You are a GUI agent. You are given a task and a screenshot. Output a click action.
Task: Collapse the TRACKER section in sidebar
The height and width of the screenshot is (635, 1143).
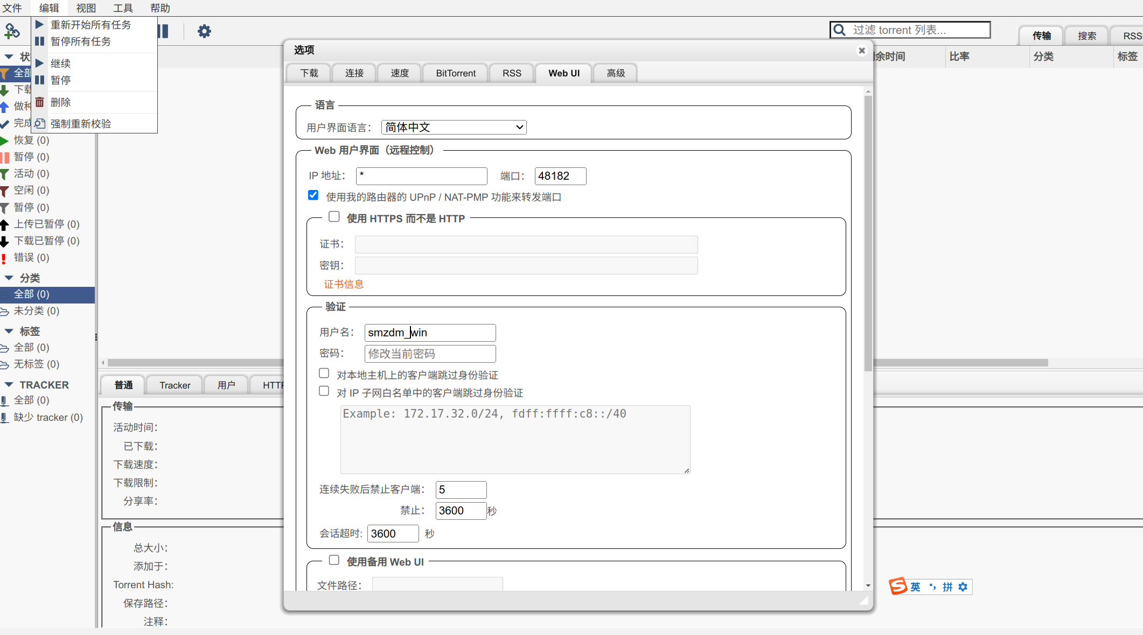click(8, 384)
